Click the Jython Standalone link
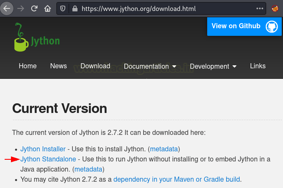 click(48, 159)
